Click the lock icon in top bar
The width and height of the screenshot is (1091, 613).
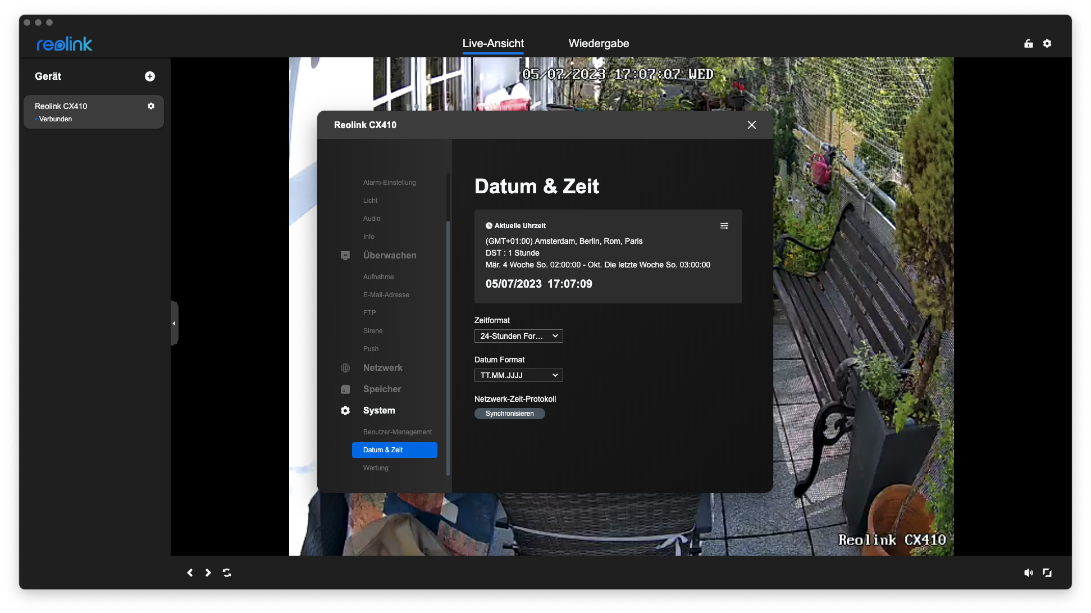[1029, 44]
